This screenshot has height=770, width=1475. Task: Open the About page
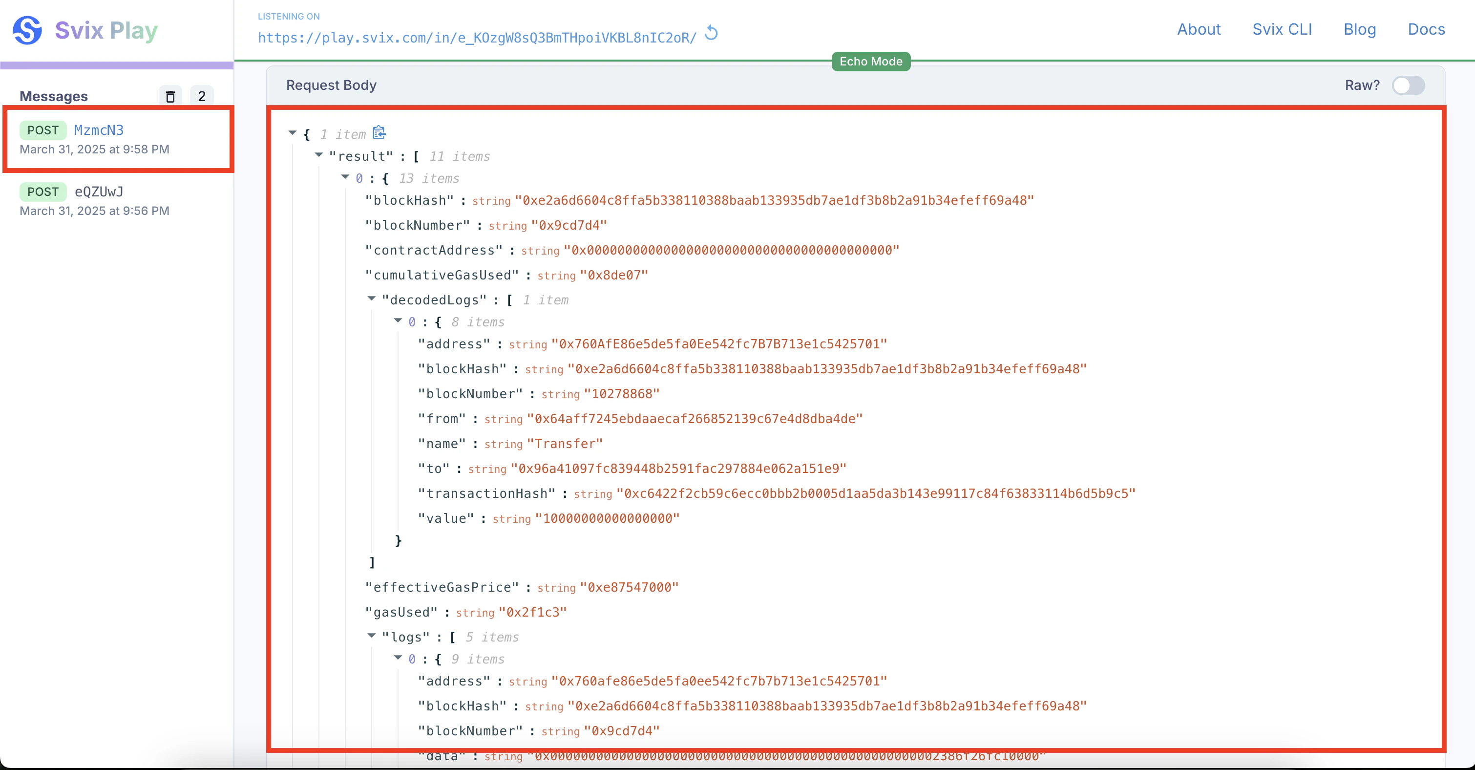[x=1199, y=29]
